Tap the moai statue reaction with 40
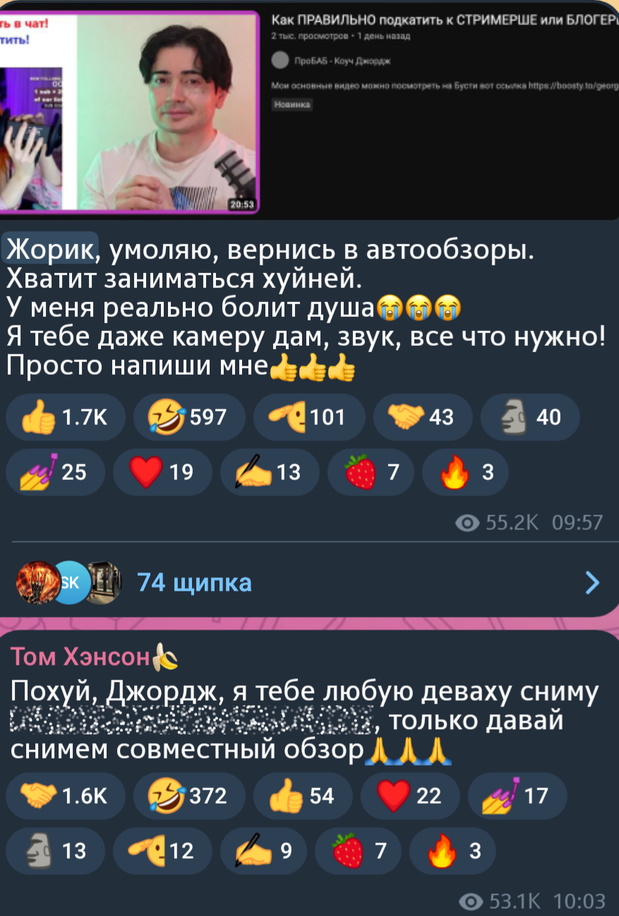The image size is (619, 916). [x=530, y=418]
